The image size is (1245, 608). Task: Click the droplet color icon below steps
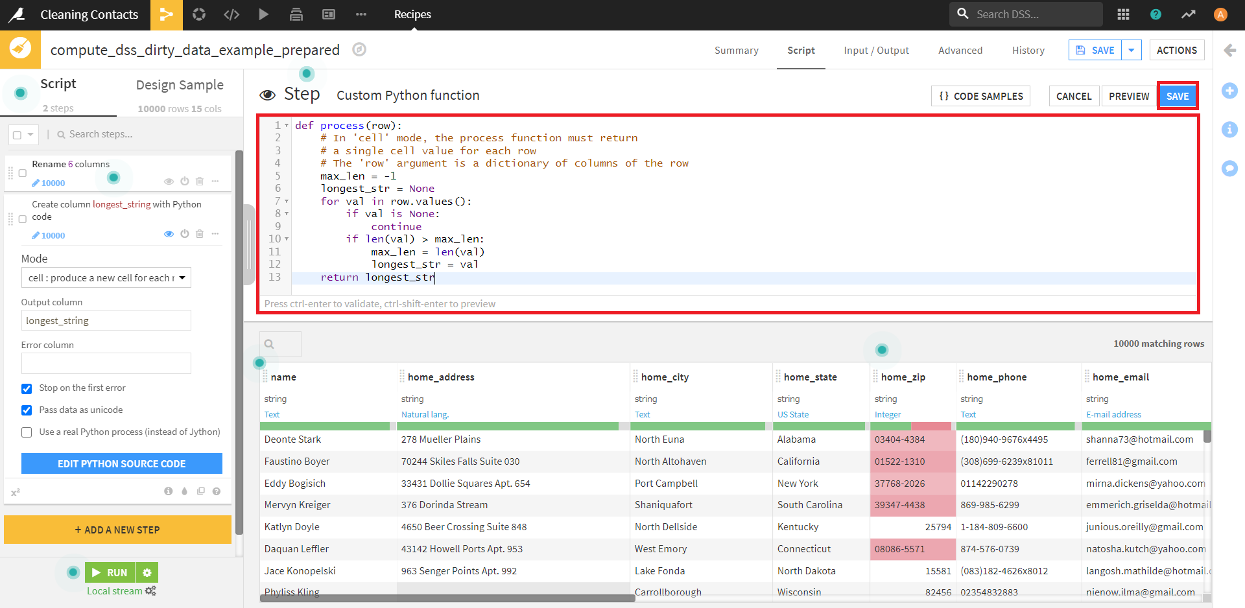pos(185,491)
